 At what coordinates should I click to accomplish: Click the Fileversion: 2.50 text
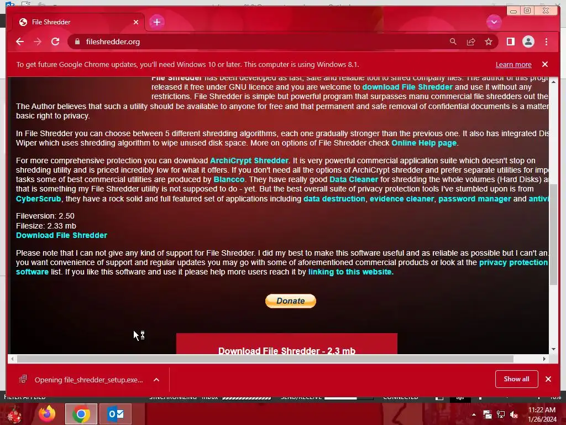45,216
